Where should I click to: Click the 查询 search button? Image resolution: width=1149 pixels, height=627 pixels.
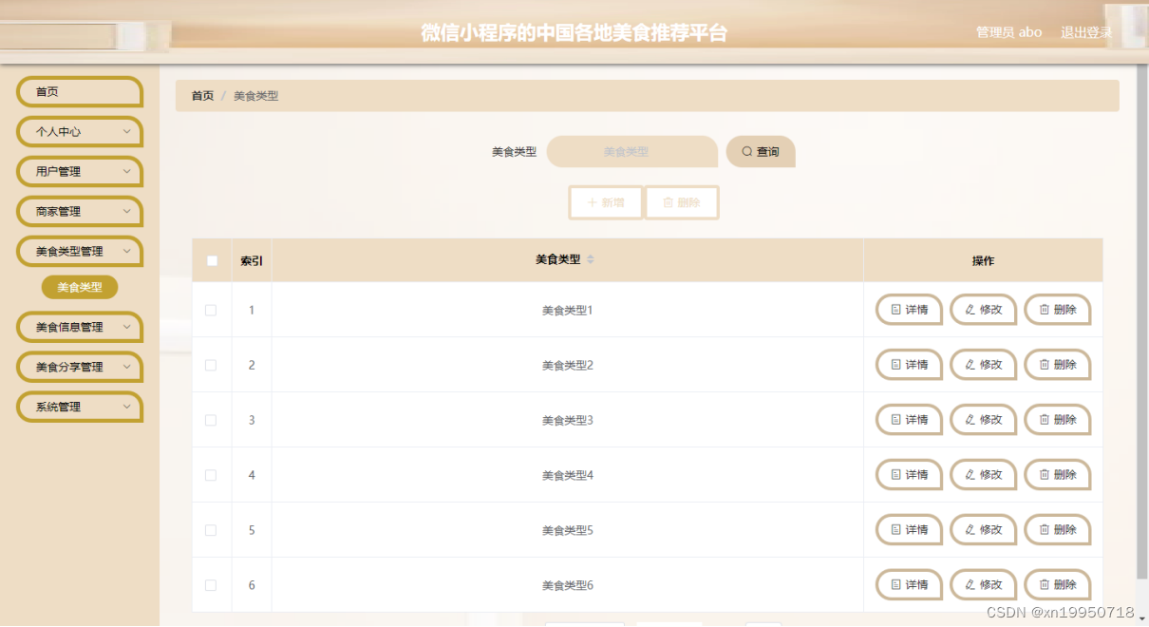point(761,152)
